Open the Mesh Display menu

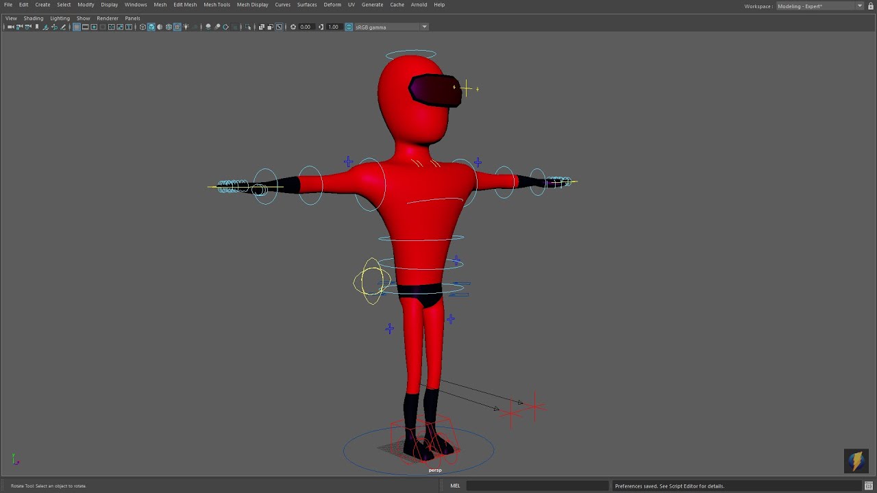[252, 5]
